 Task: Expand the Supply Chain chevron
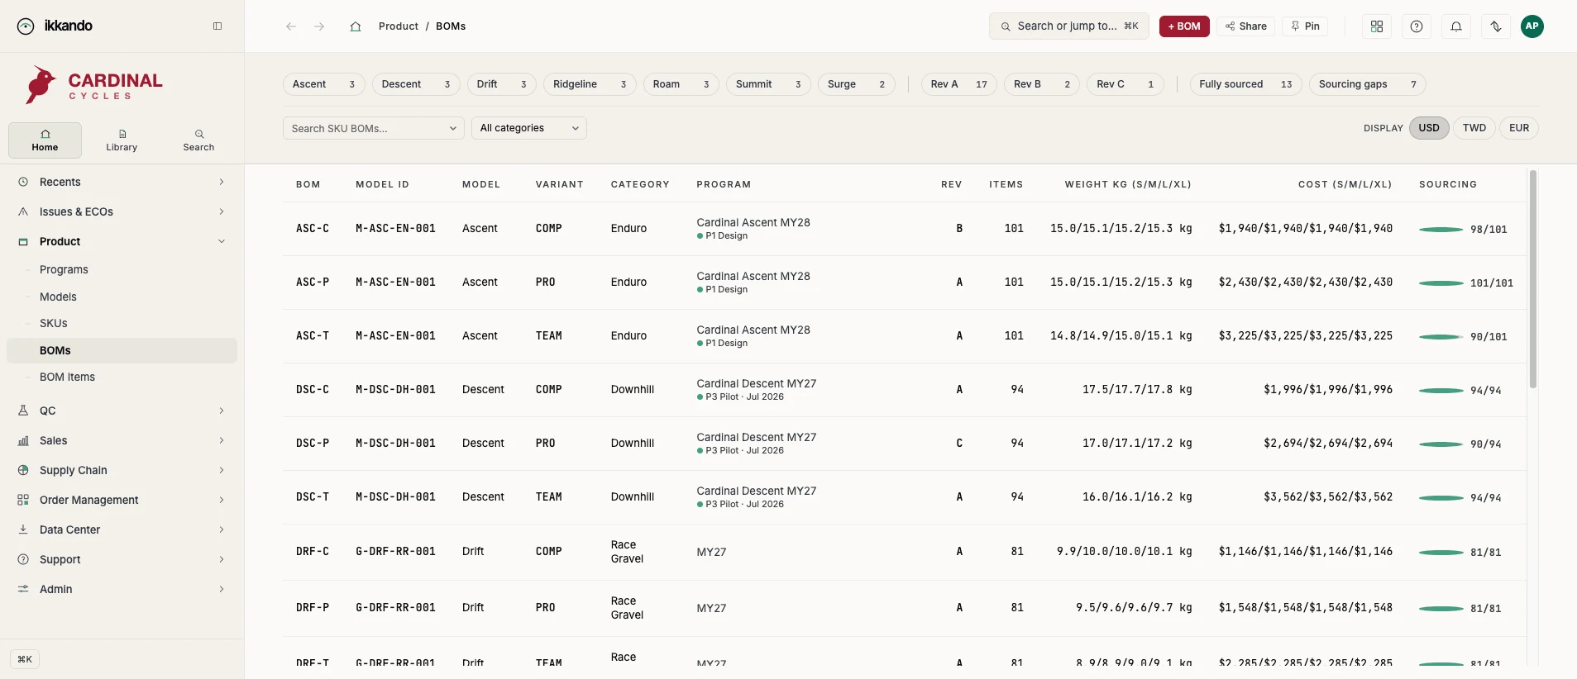point(222,470)
